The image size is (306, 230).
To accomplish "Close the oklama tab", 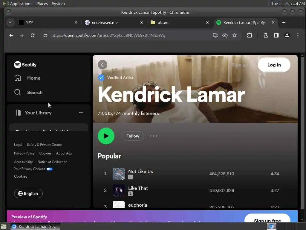I will click(x=207, y=23).
